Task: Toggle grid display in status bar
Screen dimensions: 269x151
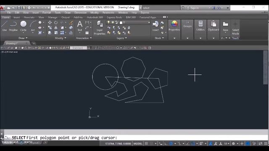Action: [x=146, y=143]
